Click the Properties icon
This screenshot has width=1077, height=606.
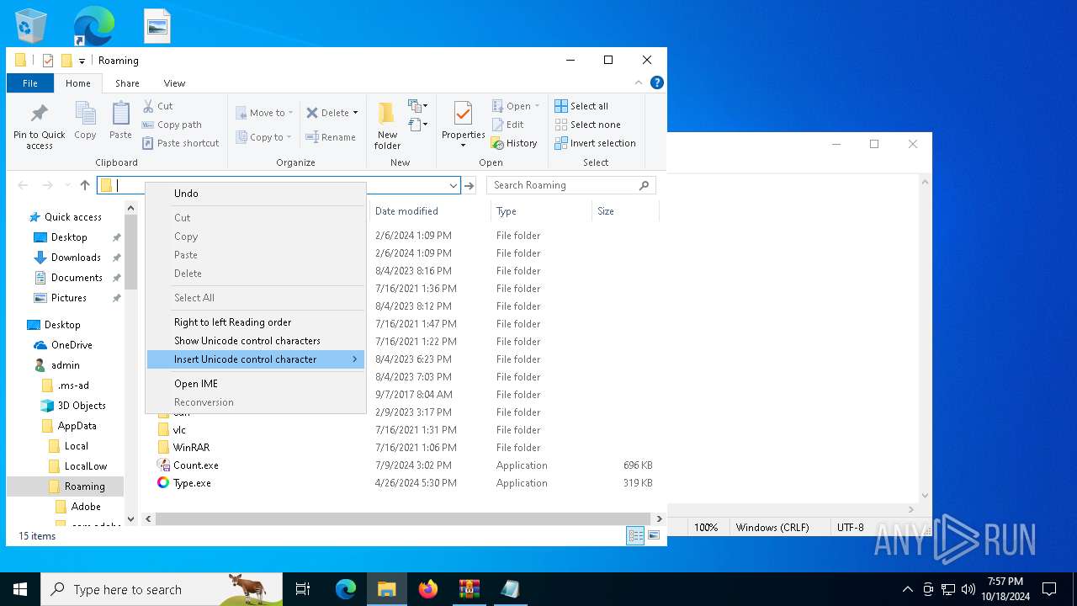tap(463, 114)
